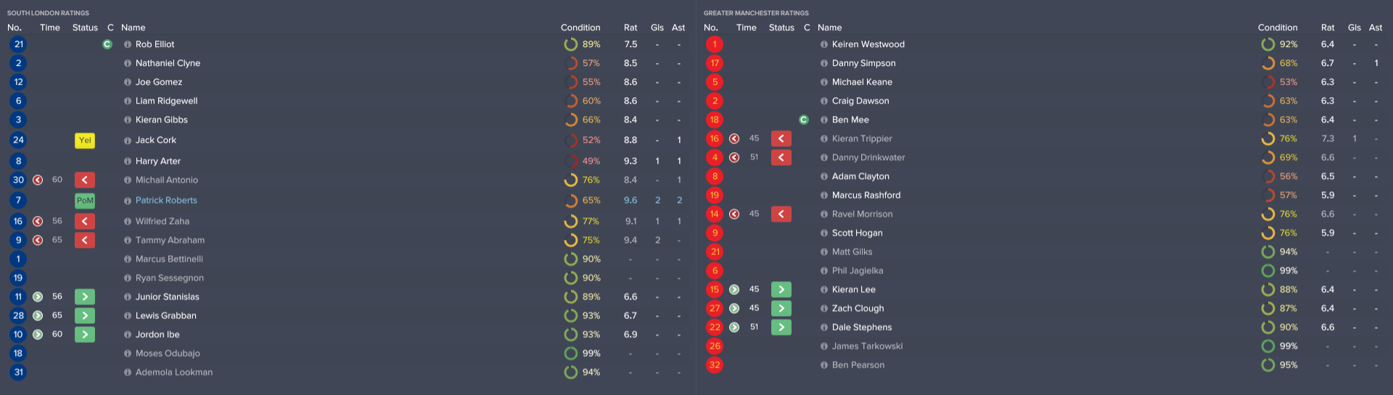Sort Greater Manchester ratings by Rat header
The height and width of the screenshot is (395, 1393).
point(1328,28)
